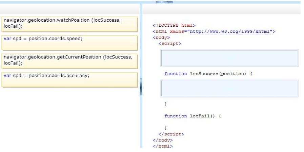Click the opening script tag
The image size is (304, 152).
(170, 44)
